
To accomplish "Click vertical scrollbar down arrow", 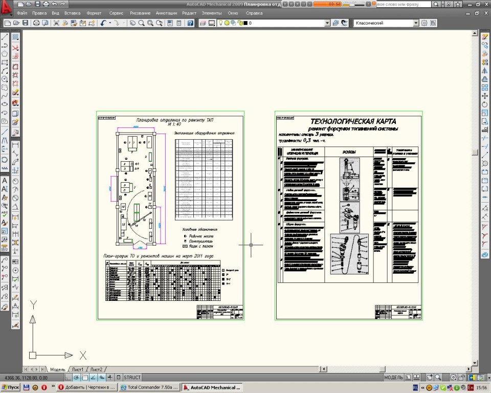I will coord(475,363).
